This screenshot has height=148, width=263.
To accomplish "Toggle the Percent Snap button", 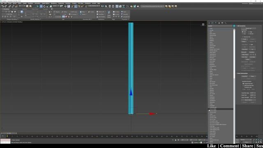I will (79, 7).
